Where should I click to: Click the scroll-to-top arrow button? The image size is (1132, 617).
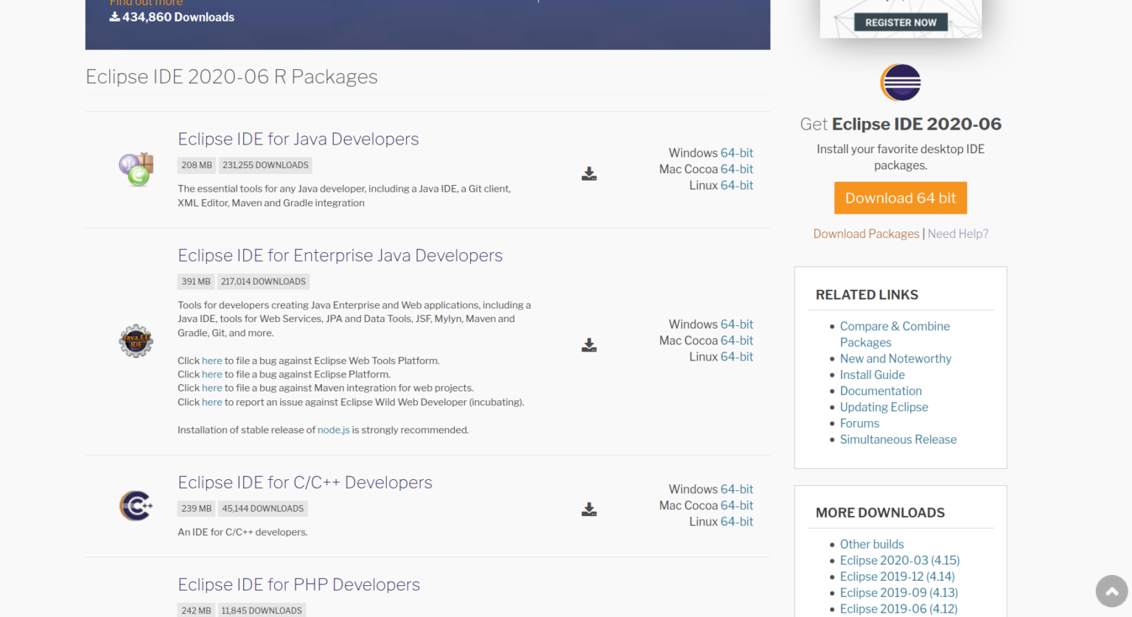[x=1111, y=590]
